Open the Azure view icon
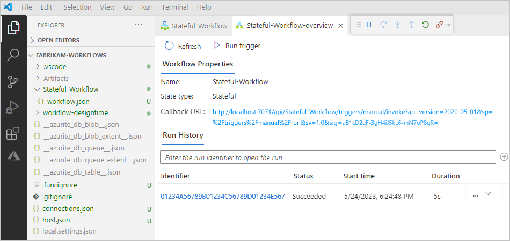The height and width of the screenshot is (241, 510). (x=13, y=156)
